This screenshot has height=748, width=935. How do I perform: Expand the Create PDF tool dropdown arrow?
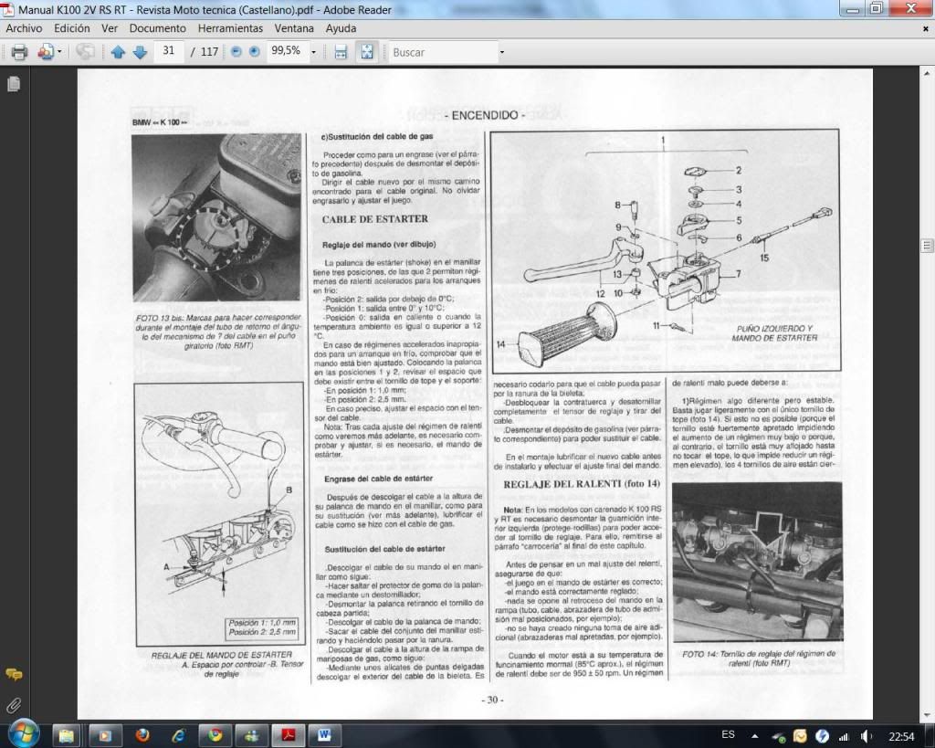[x=59, y=52]
